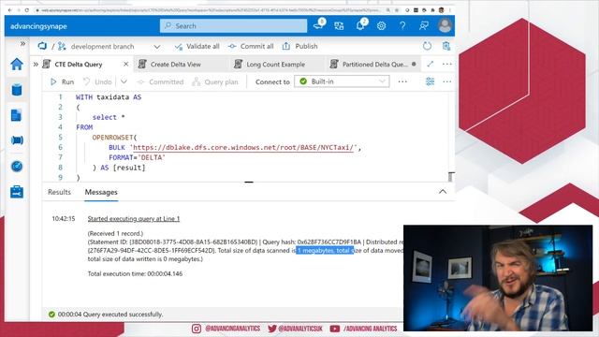
Task: Click the FORMAT='DELTA' line
Action: pos(137,157)
